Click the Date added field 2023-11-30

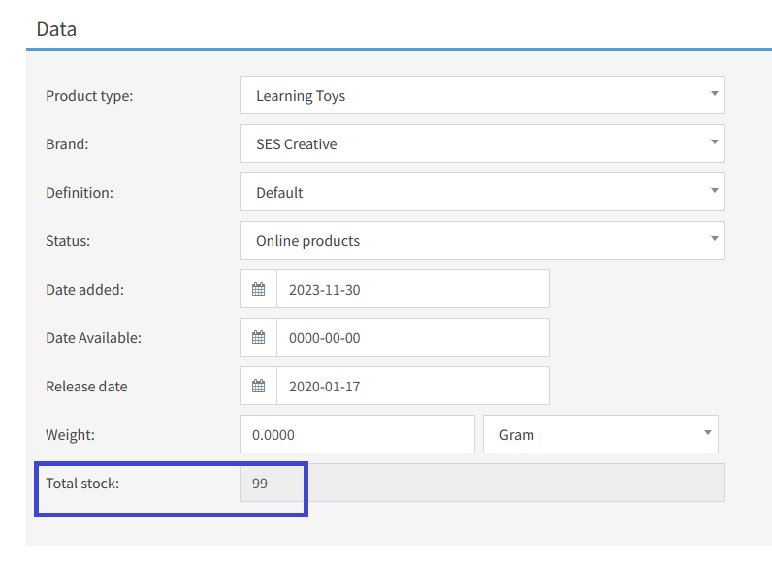(x=413, y=289)
